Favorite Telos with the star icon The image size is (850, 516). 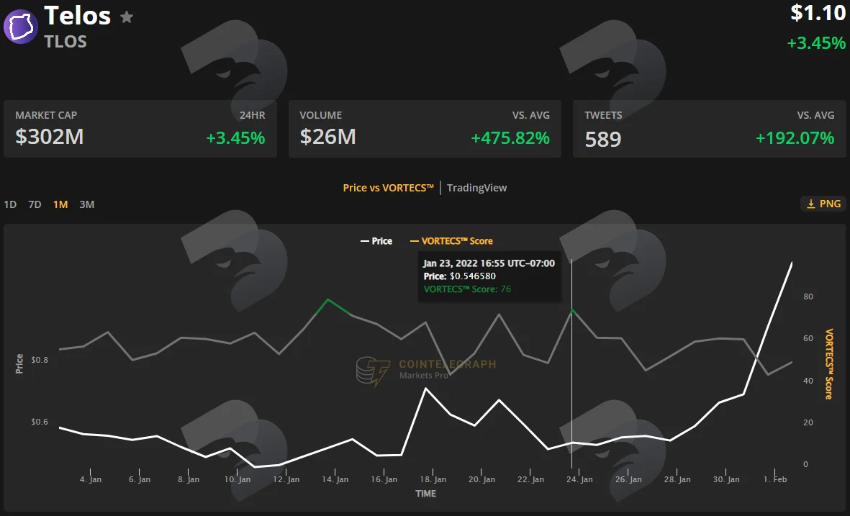click(x=127, y=17)
